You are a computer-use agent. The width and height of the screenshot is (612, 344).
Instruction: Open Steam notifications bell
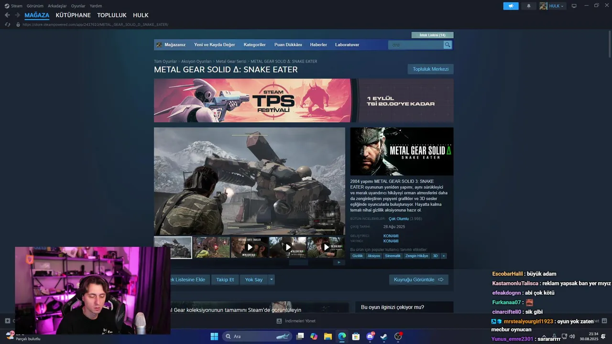529,6
